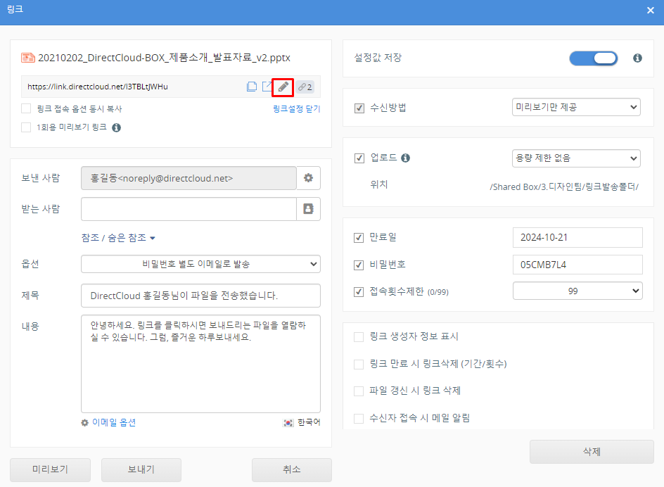Viewport: 664px width, 487px height.
Task: Click info icon beside 1회용 미리보기 링크
Action: 117,127
